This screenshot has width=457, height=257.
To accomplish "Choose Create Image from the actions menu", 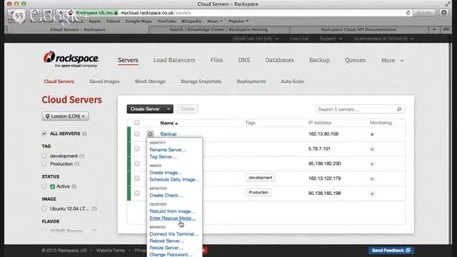I will point(165,173).
